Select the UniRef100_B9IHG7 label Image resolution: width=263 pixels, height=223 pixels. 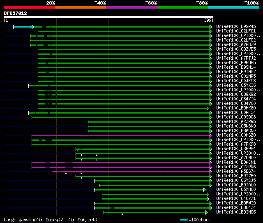236,72
